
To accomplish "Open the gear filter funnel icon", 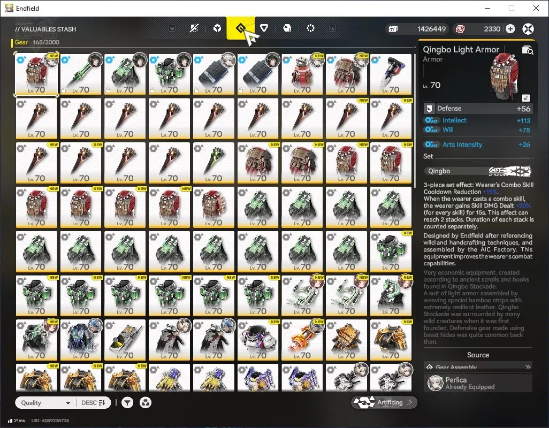I will pos(127,403).
